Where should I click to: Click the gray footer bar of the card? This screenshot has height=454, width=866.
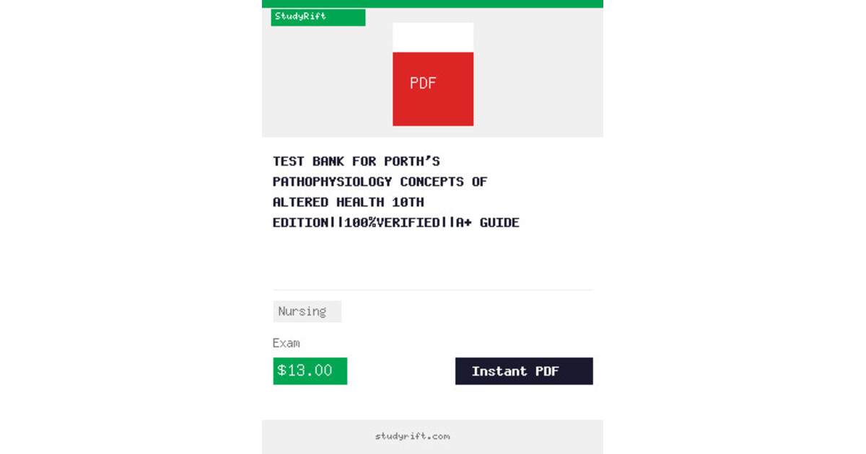click(x=432, y=437)
